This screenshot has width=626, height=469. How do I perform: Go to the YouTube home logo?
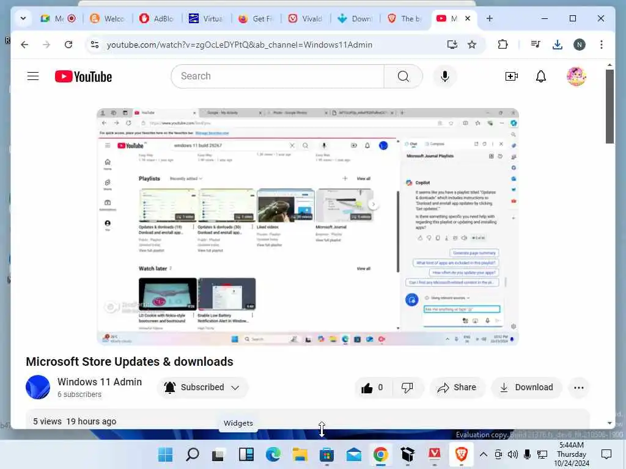tap(83, 76)
